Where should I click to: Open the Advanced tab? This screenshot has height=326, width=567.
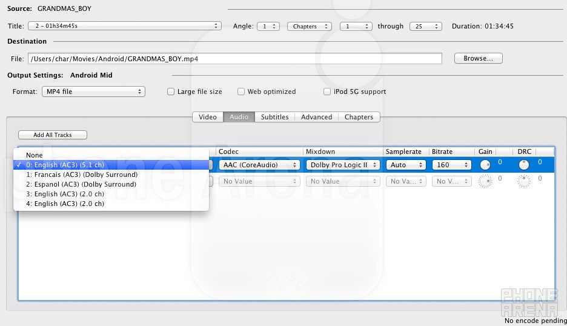point(316,117)
